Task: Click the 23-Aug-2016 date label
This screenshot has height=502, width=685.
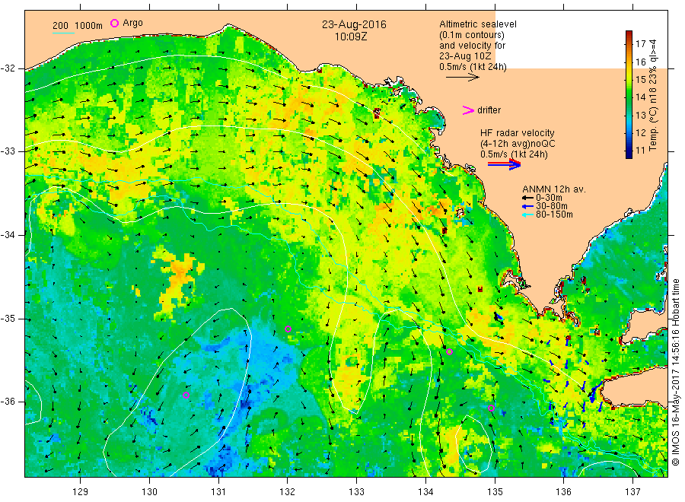Action: click(354, 24)
